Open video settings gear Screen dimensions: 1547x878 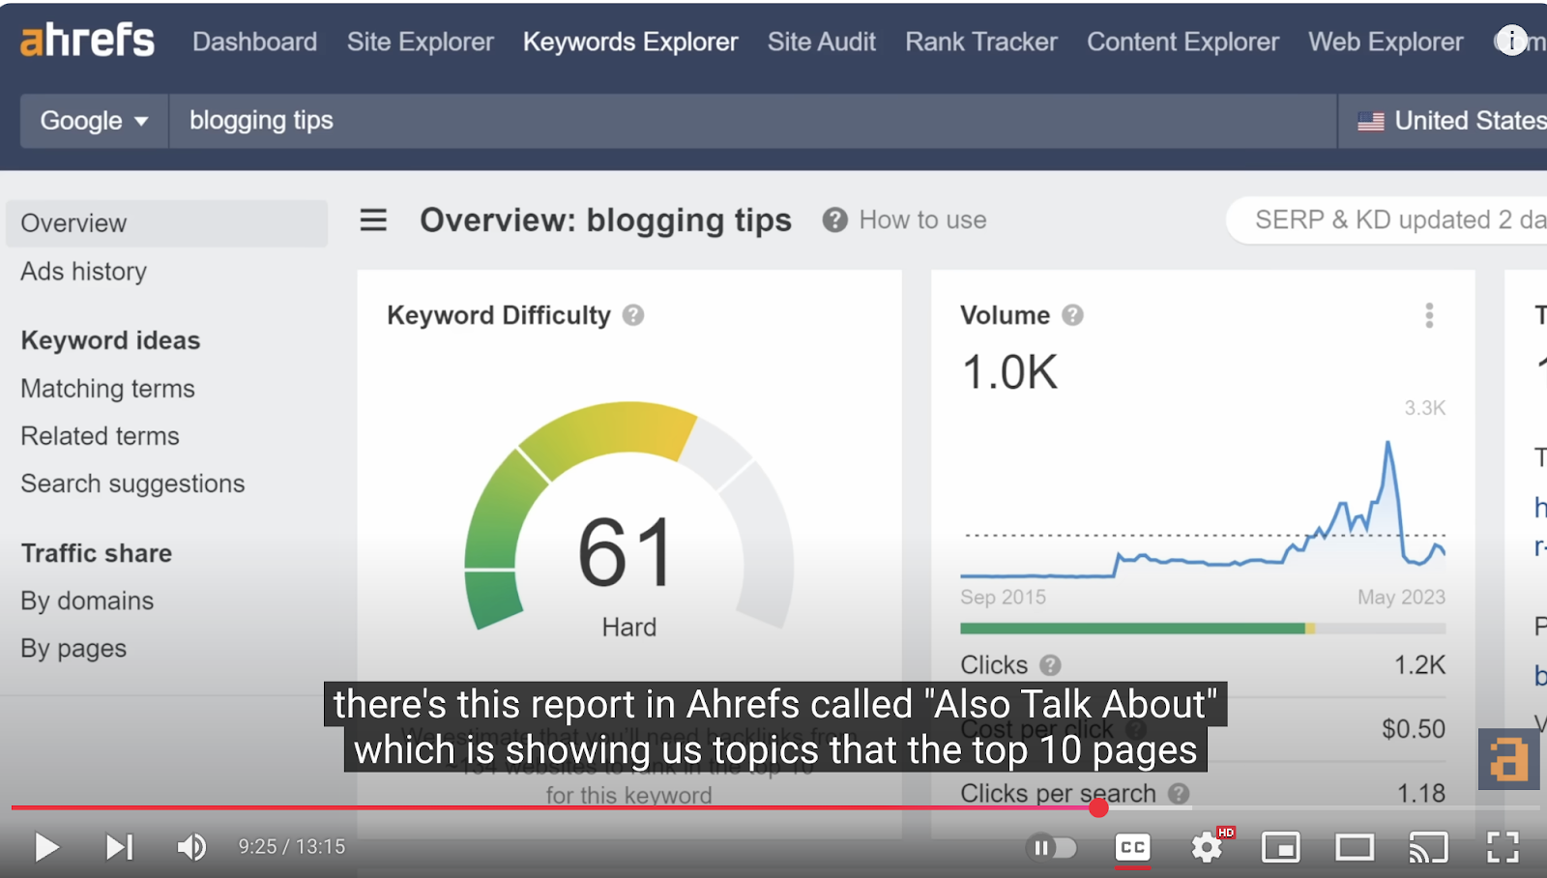(x=1207, y=848)
